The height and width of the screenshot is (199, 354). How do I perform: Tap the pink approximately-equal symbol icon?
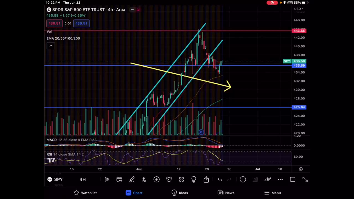coord(138,10)
